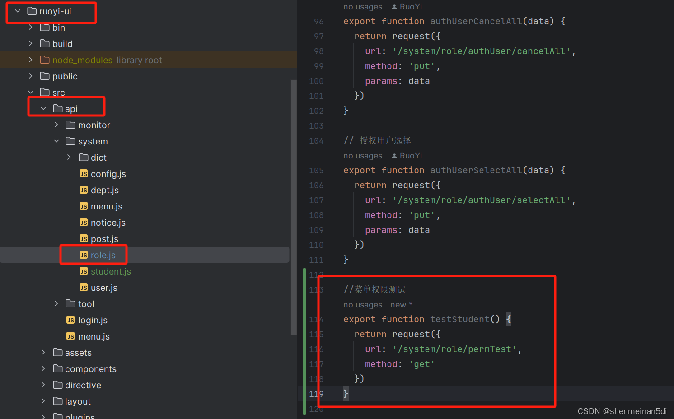Viewport: 674px width, 419px height.
Task: Expand the directive folder chevron
Action: [43, 385]
